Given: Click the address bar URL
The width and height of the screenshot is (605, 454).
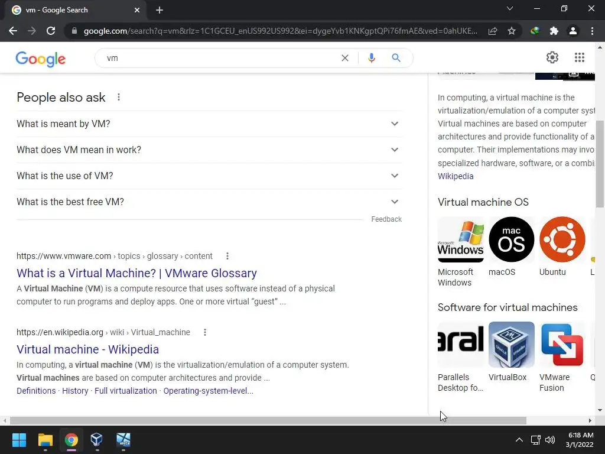Looking at the screenshot, I should pyautogui.click(x=281, y=31).
